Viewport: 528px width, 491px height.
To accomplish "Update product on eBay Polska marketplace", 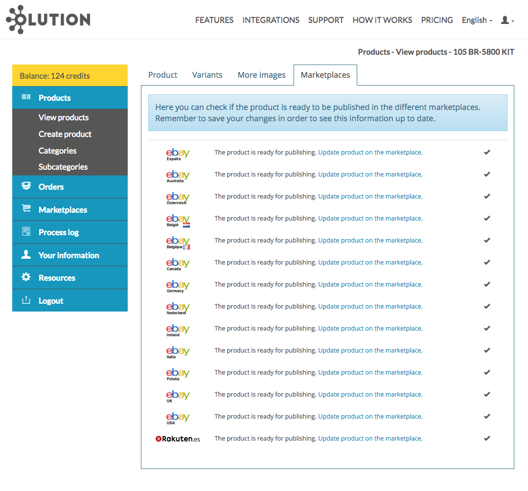I will (370, 372).
